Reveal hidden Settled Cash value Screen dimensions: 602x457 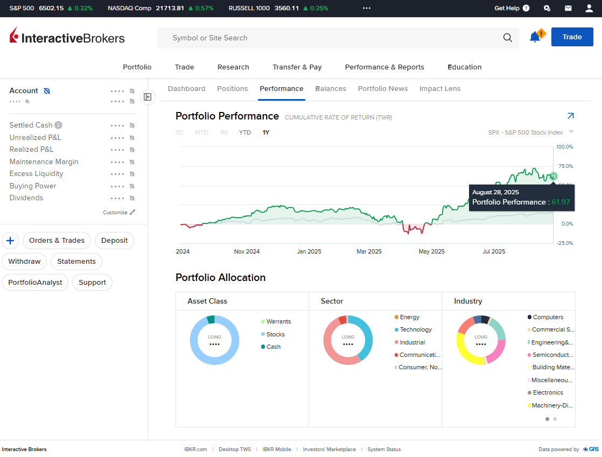point(132,125)
